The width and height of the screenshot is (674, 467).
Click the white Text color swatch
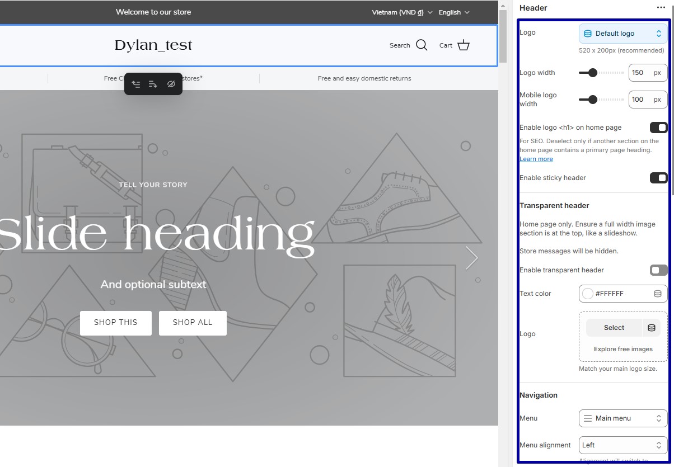[588, 294]
